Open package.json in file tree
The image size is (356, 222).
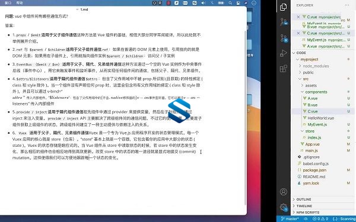tap(314, 170)
